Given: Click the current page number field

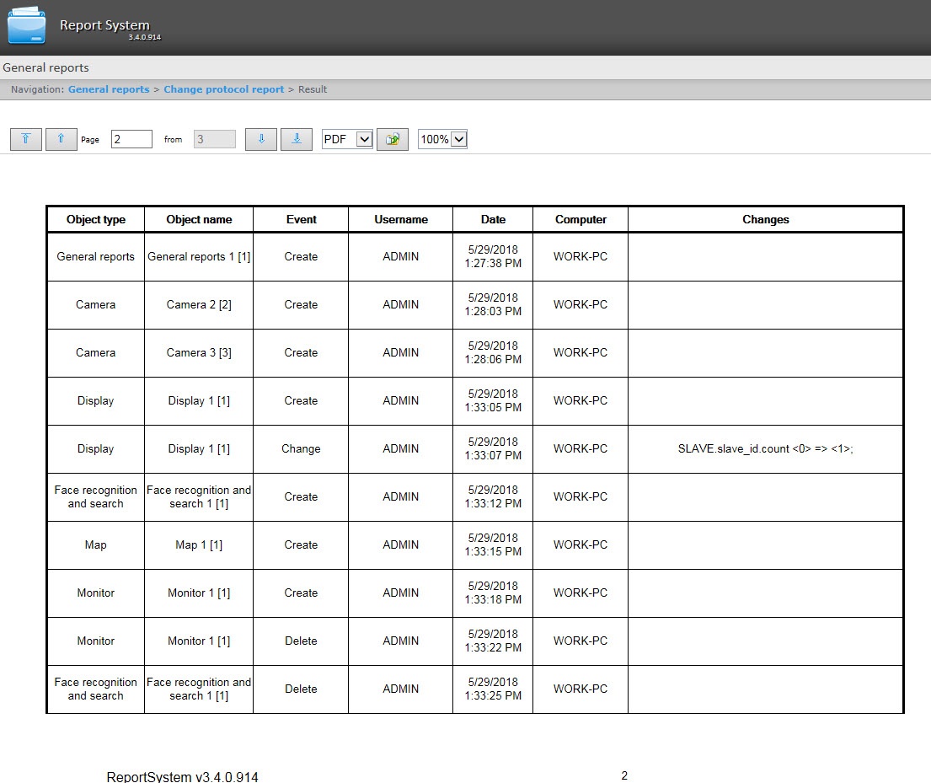Looking at the screenshot, I should (x=131, y=139).
